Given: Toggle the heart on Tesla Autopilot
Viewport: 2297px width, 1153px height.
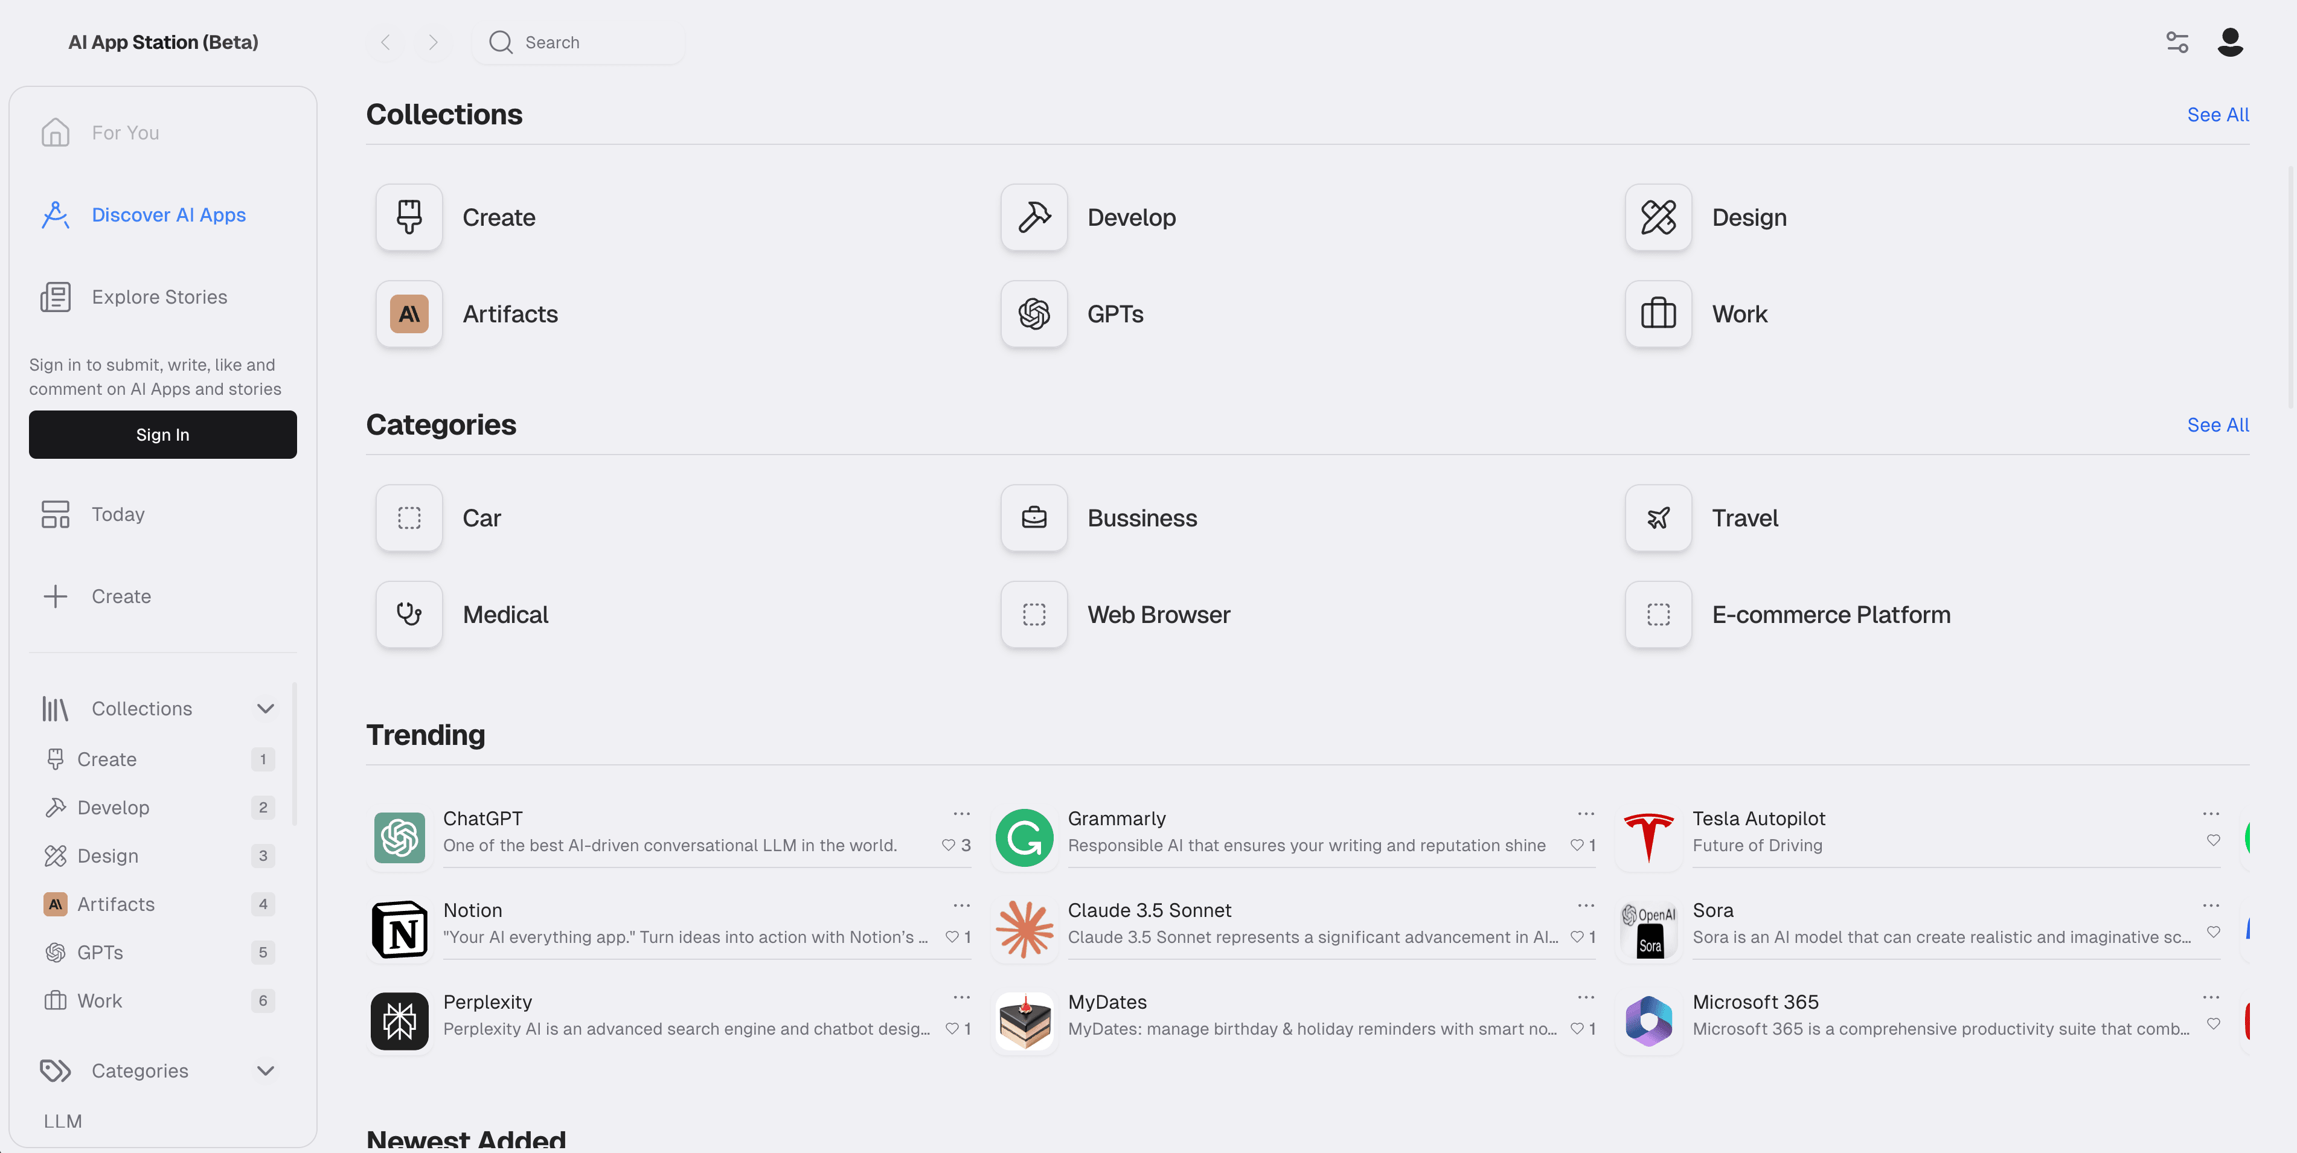Looking at the screenshot, I should 2213,840.
